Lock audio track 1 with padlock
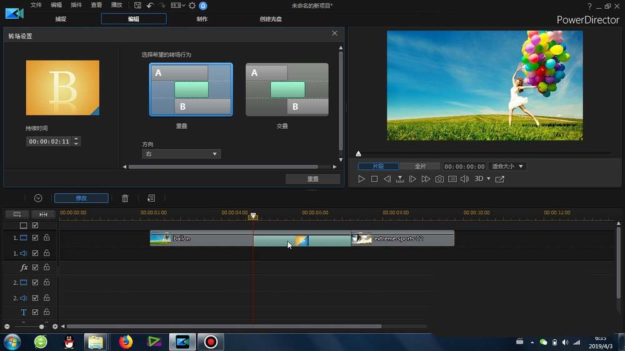 coord(46,253)
